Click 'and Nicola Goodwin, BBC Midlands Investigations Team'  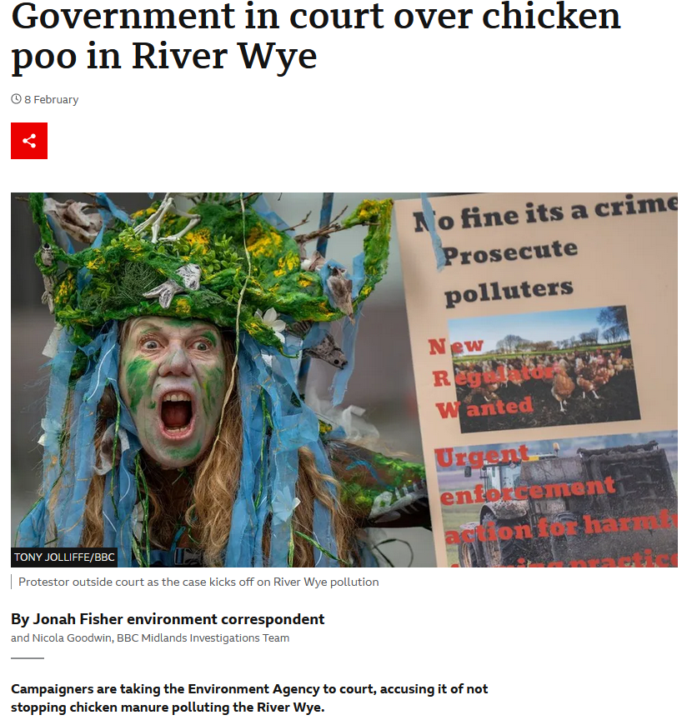(150, 637)
